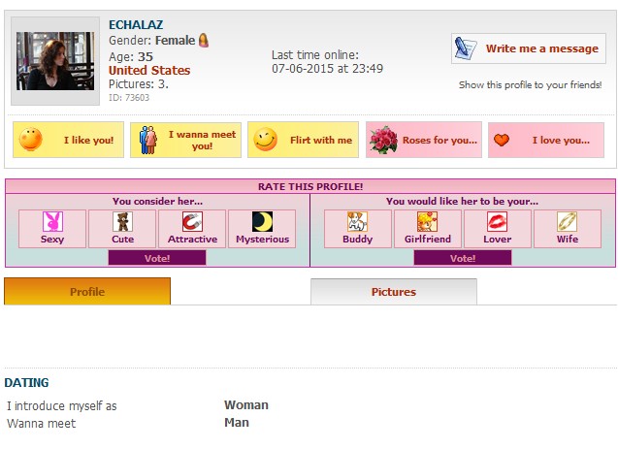Select the wedding rings Wife icon

point(568,221)
